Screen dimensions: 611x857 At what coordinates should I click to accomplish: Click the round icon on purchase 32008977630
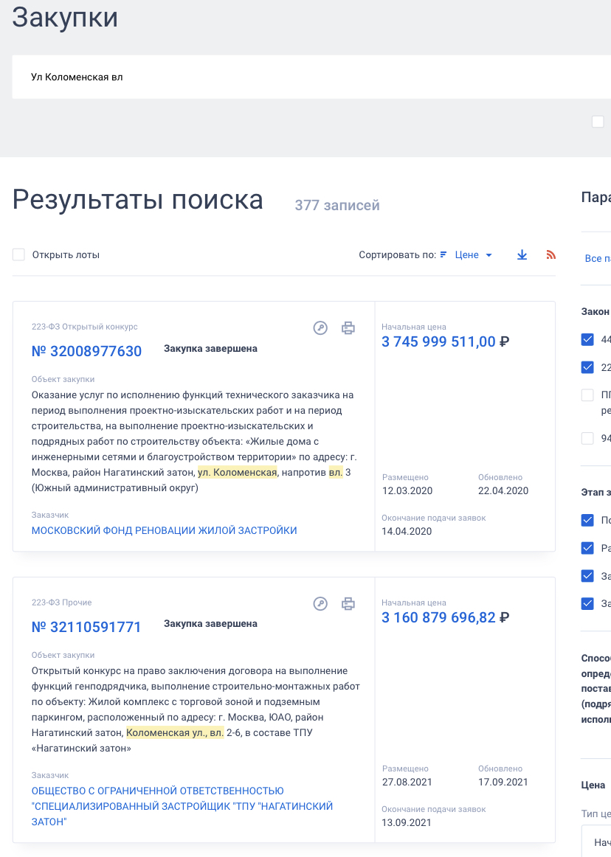coord(320,328)
